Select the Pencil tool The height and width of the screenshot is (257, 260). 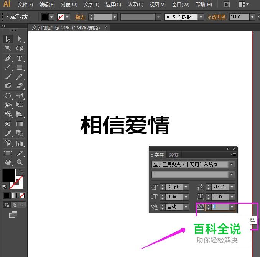click(x=20, y=77)
